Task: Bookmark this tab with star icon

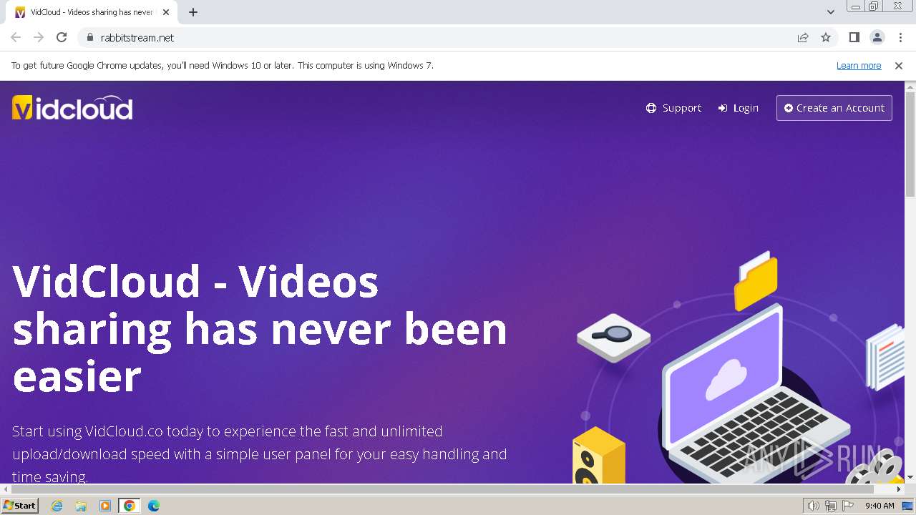Action: (826, 37)
